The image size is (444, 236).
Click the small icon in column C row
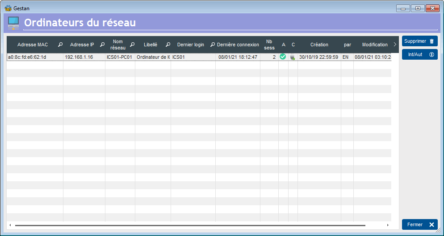(x=293, y=57)
